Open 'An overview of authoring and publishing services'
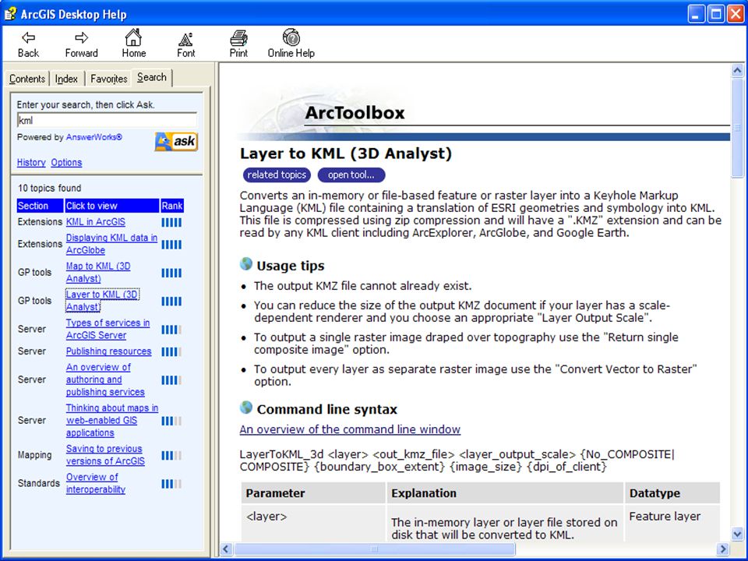This screenshot has height=561, width=748. click(x=105, y=379)
